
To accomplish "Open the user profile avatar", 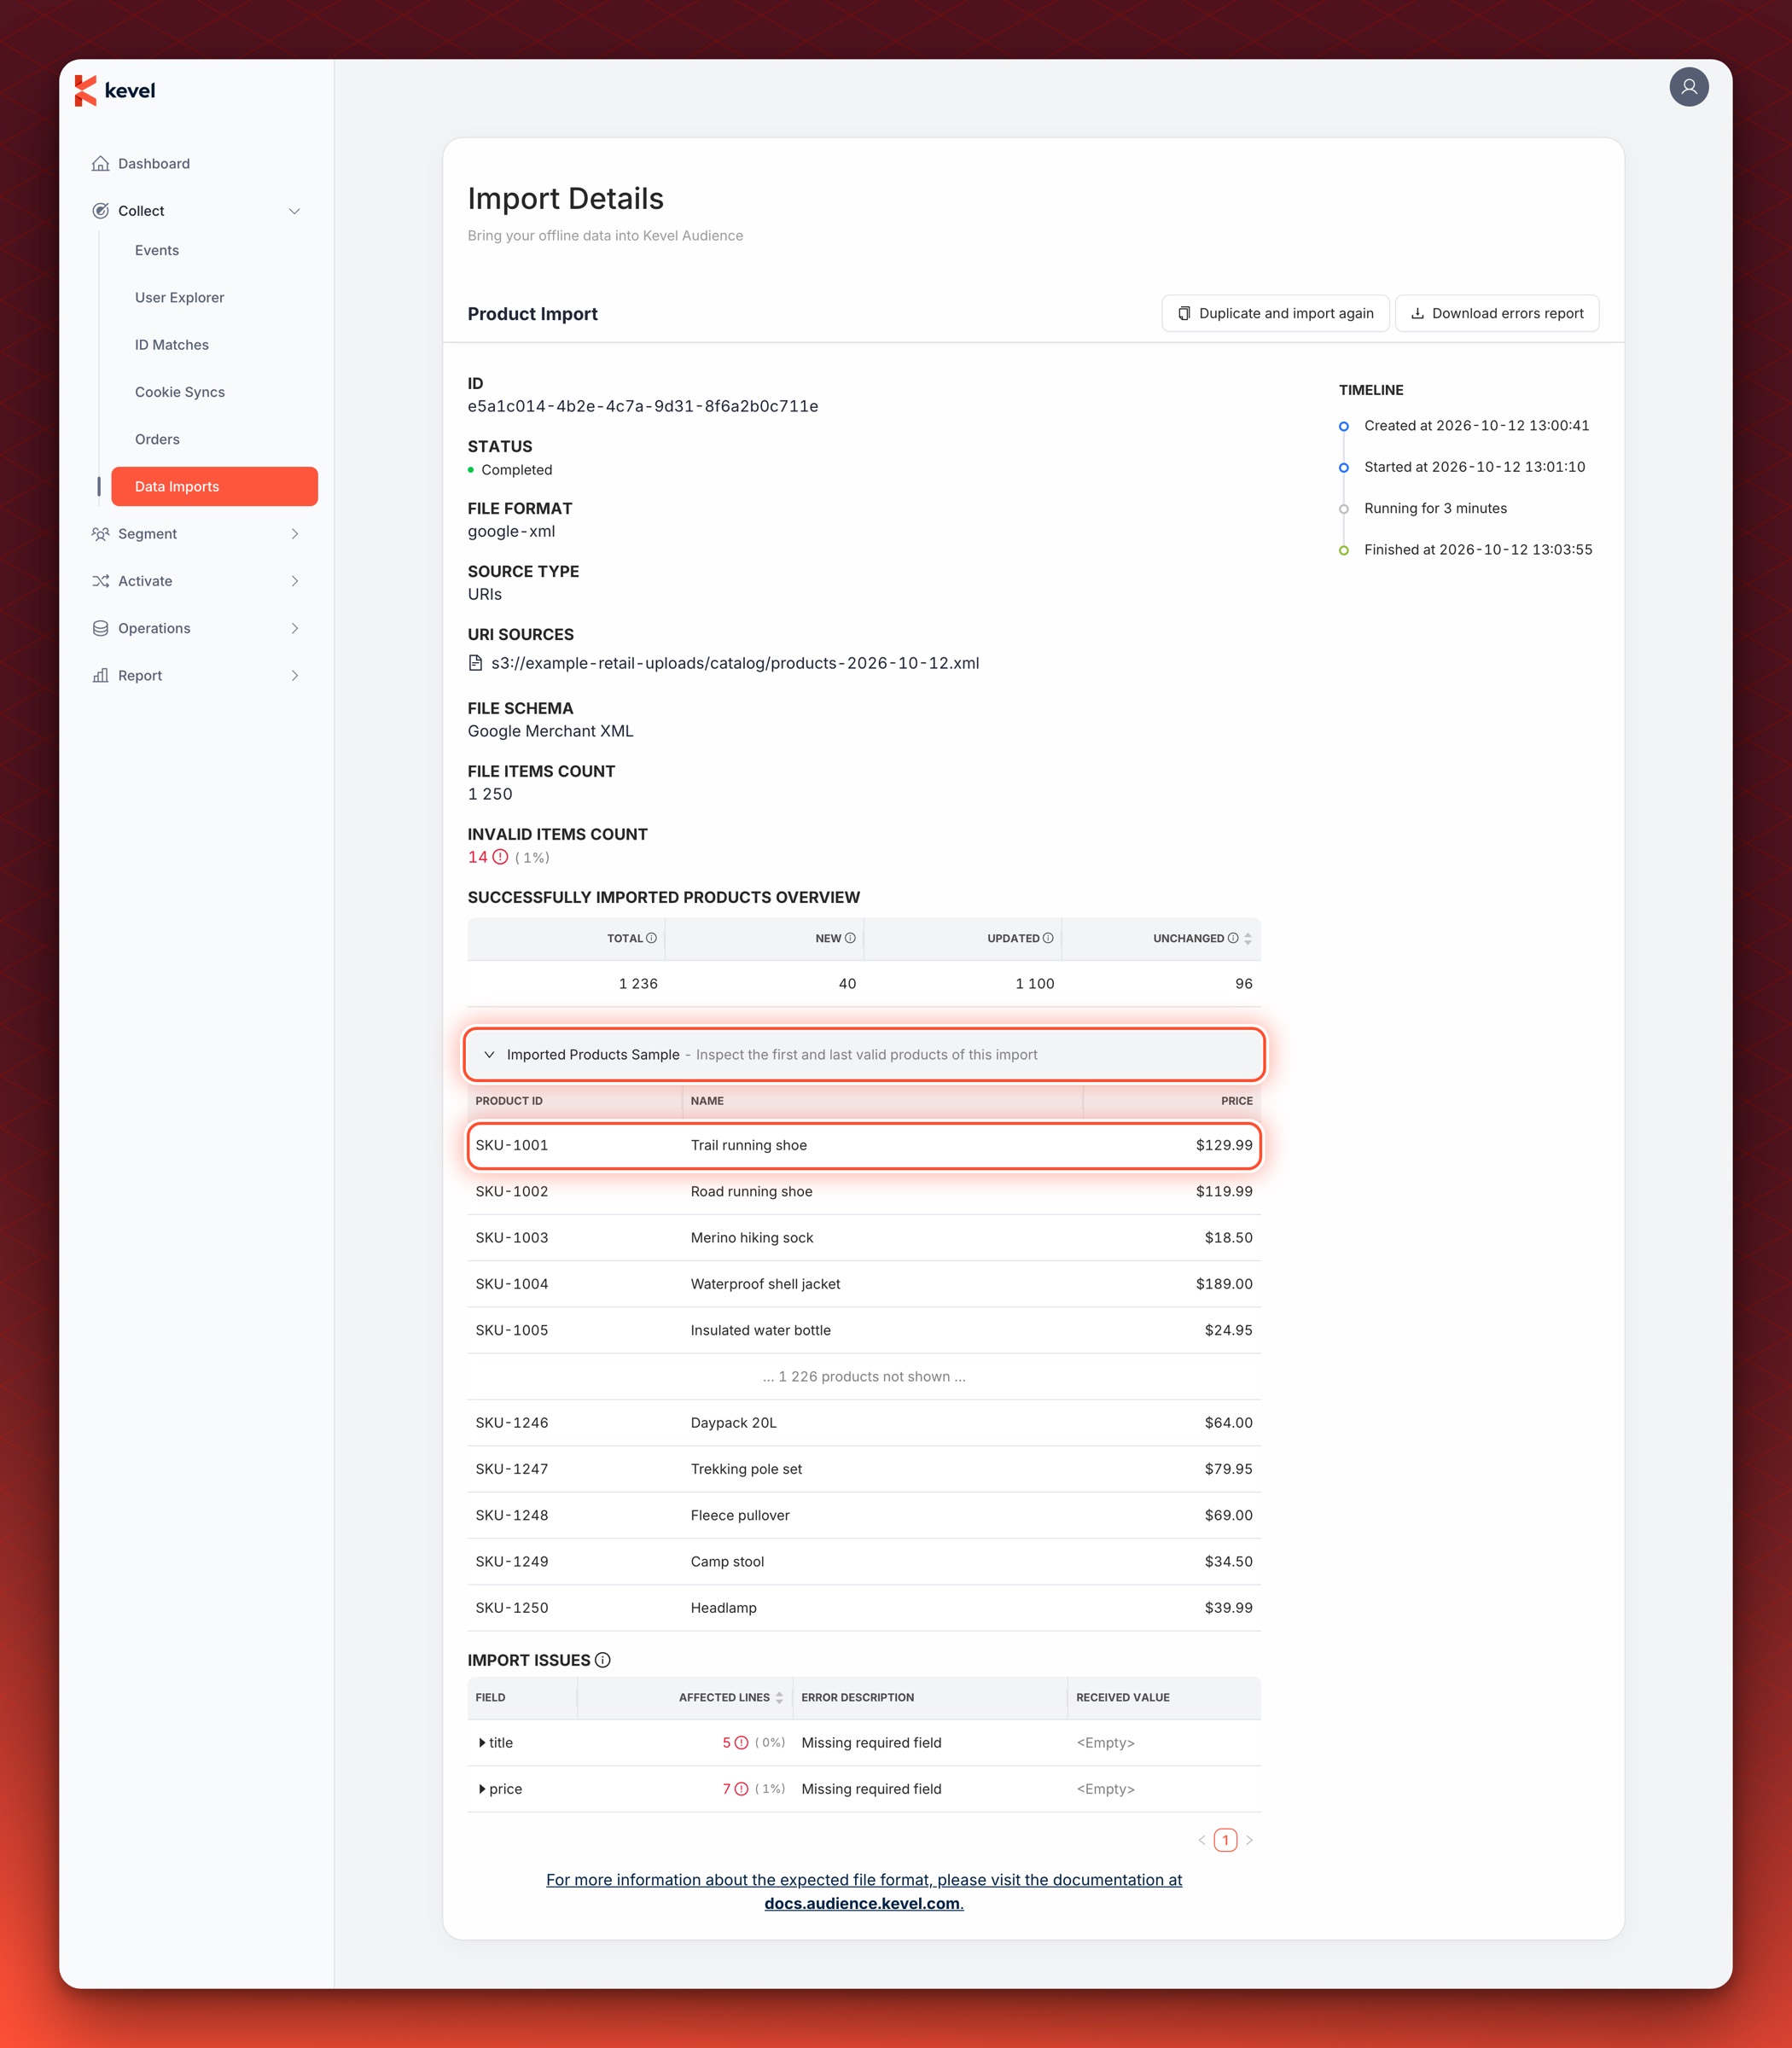I will [1688, 87].
